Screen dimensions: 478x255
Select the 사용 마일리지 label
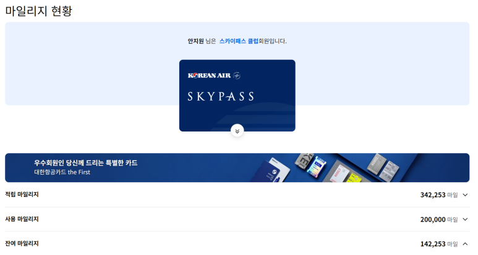pyautogui.click(x=22, y=219)
